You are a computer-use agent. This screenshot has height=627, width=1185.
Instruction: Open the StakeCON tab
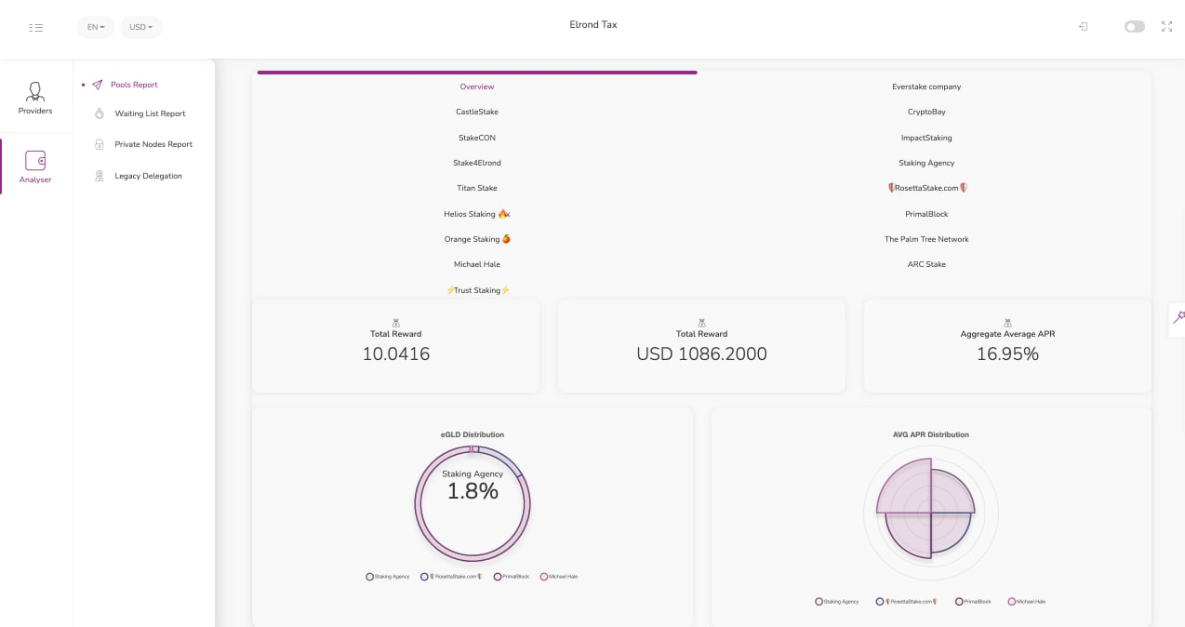click(x=477, y=138)
